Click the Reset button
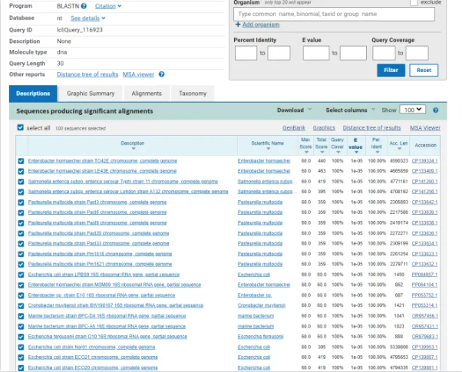Image resolution: width=462 pixels, height=372 pixels. coord(424,70)
